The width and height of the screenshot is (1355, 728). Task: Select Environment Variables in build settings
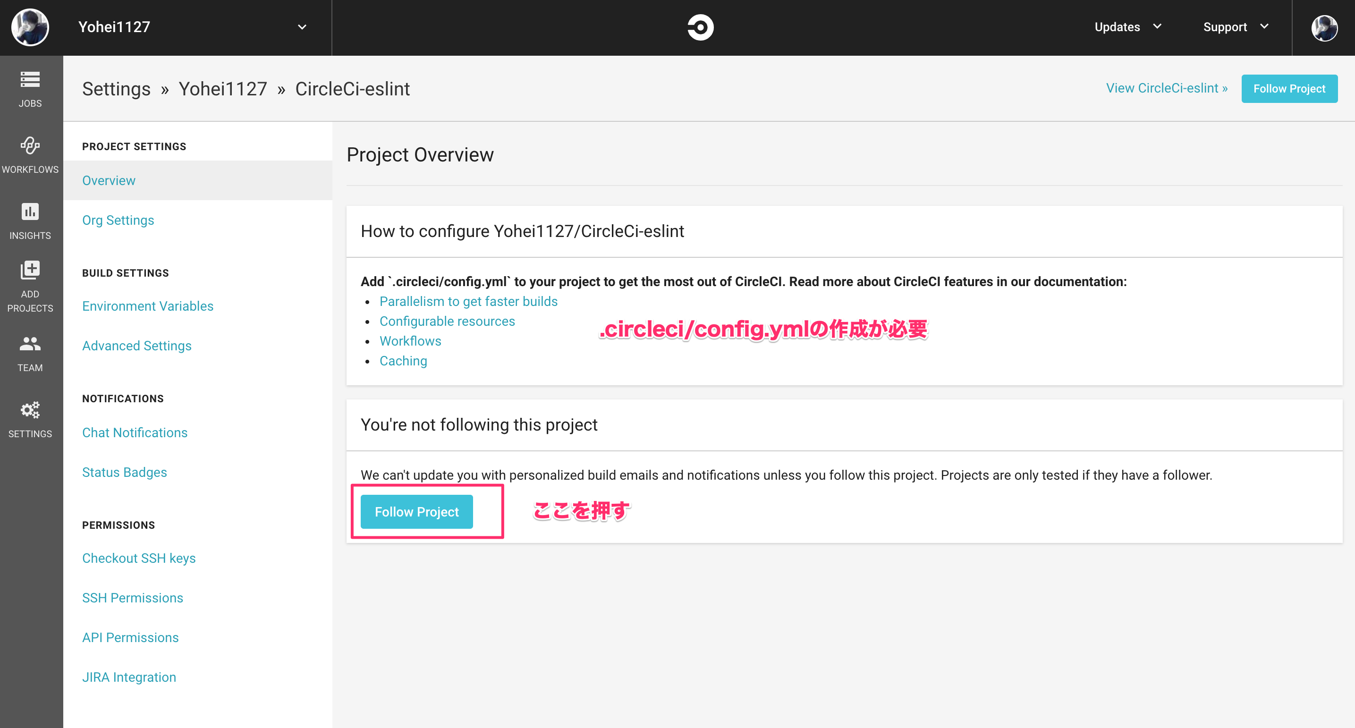(147, 306)
